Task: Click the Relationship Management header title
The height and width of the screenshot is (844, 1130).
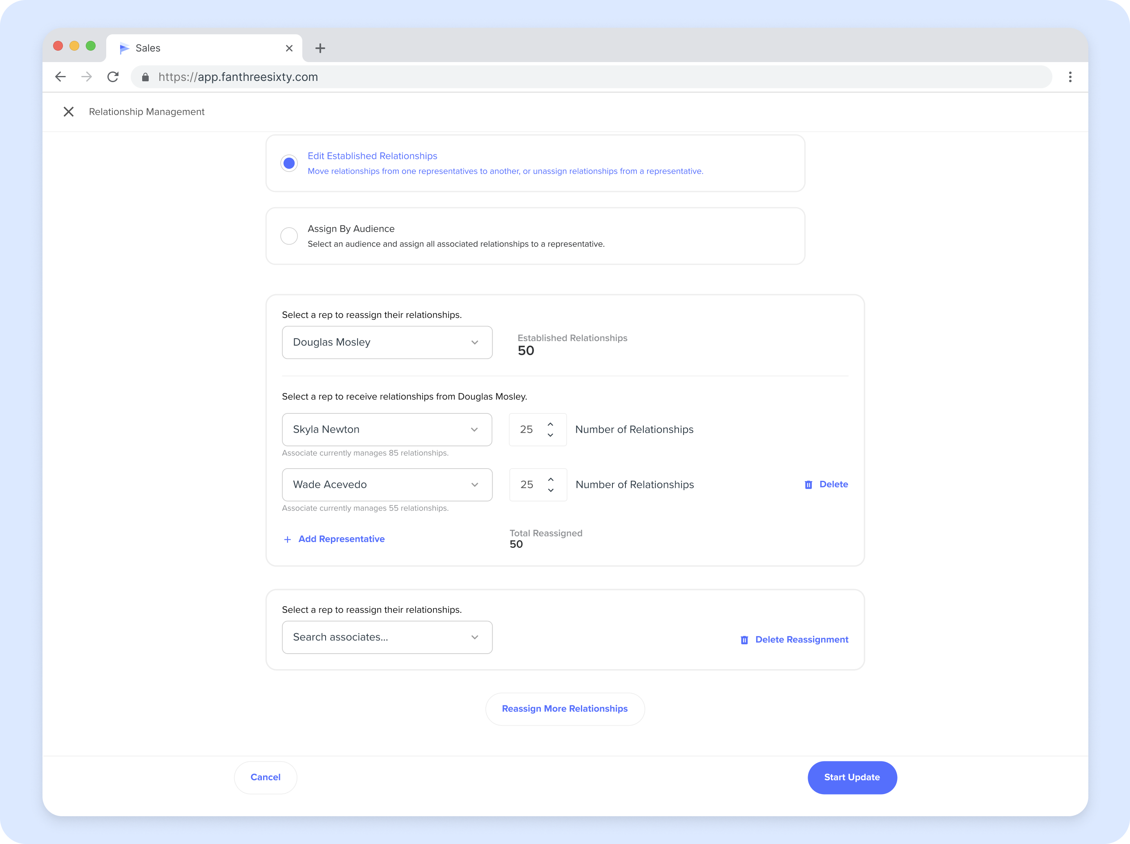Action: (x=147, y=112)
